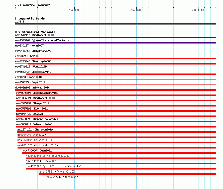Click the thin red line under nsv1147142
The image size is (223, 189).
pos(131,179)
